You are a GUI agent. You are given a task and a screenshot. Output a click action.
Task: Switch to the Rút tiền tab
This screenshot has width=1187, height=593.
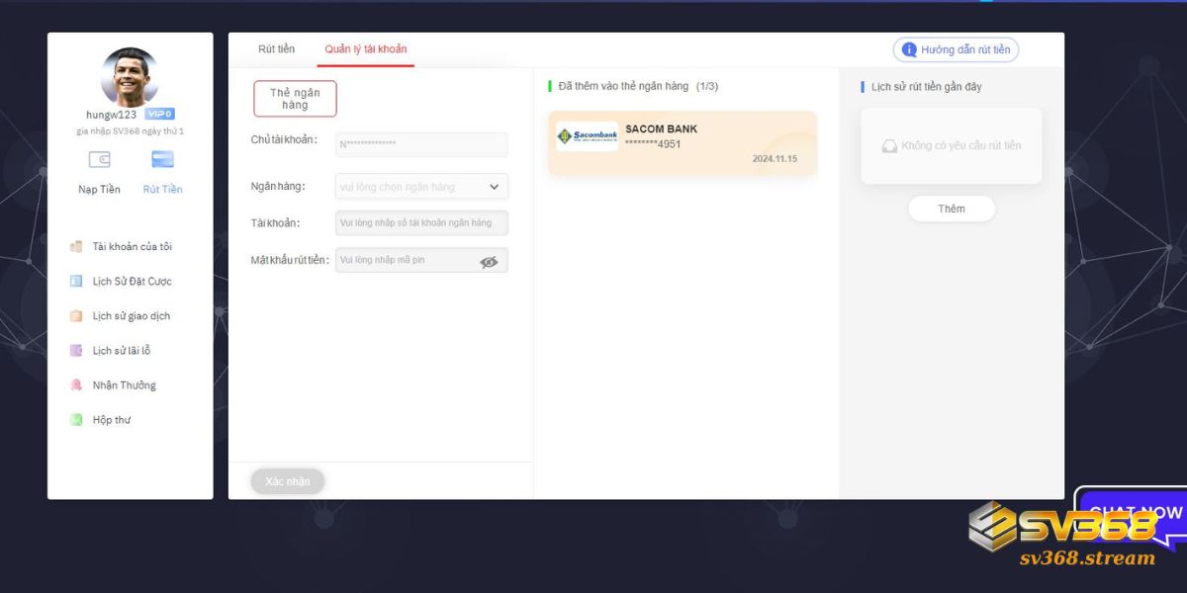277,48
